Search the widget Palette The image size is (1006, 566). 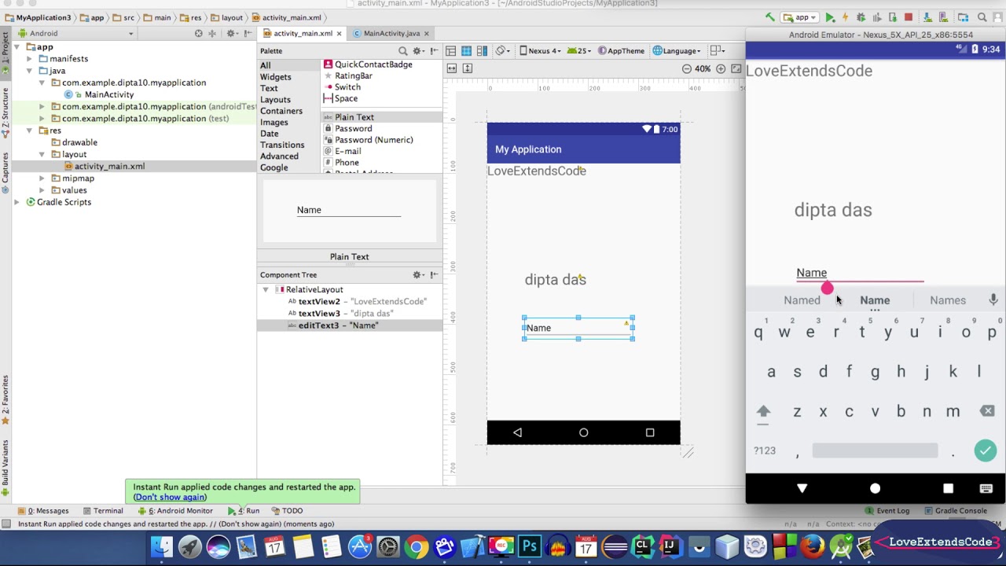tap(403, 51)
